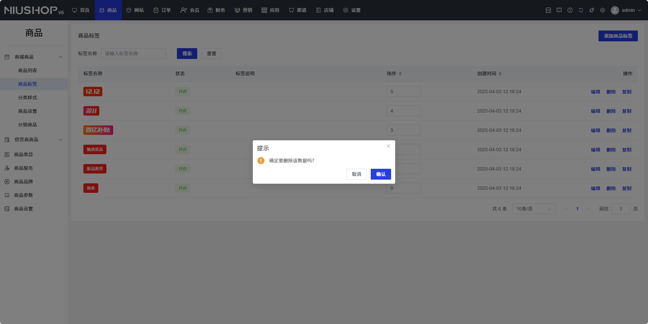Screen dimensions: 648x324
Task: Expand the 供货商商品 sidebar group
Action: (61, 140)
